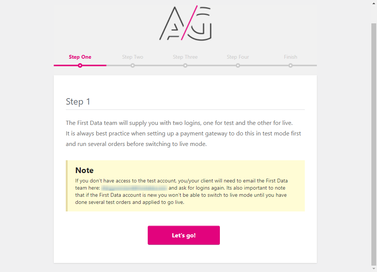Click the pink Step One progress dot
377x272 pixels.
80,65
